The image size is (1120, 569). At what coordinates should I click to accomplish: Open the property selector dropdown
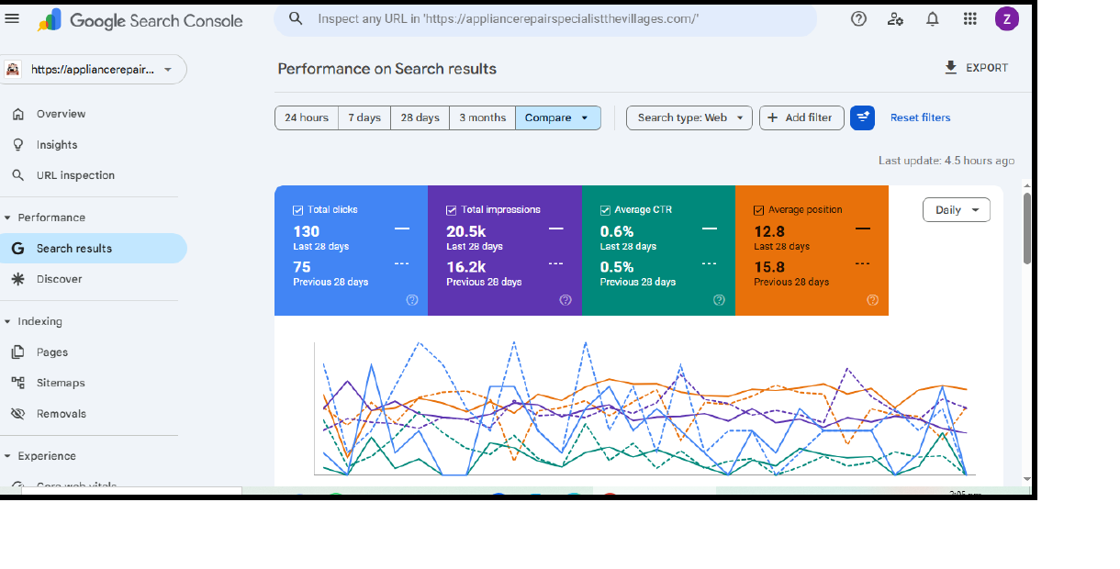click(93, 69)
